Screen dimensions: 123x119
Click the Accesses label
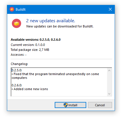coord(17,55)
